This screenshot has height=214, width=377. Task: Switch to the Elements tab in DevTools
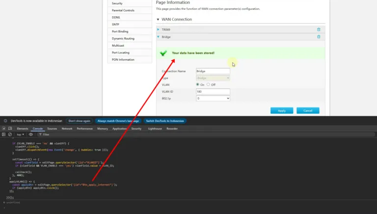(x=23, y=129)
